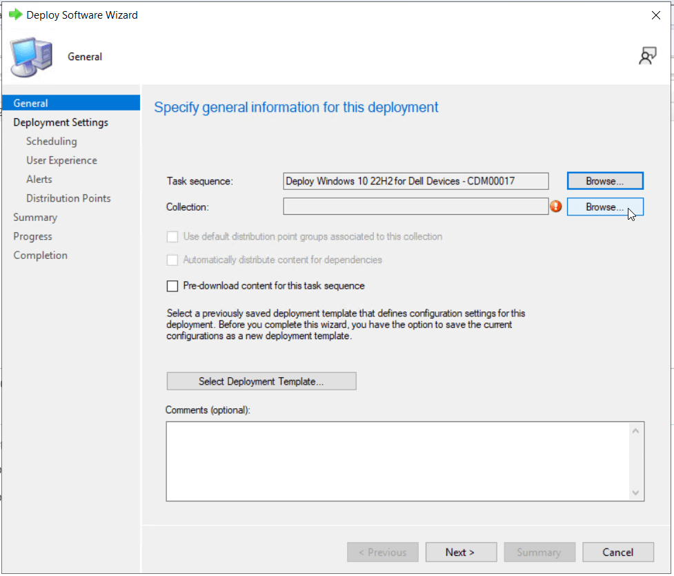Select Alerts in the sidebar

coord(39,180)
